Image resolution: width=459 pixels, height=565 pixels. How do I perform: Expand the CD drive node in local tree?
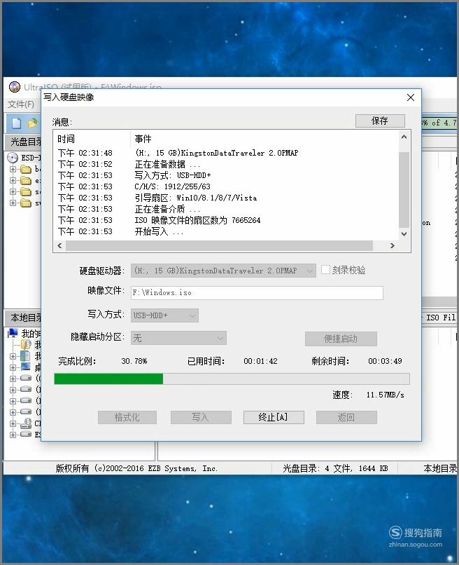tap(13, 423)
